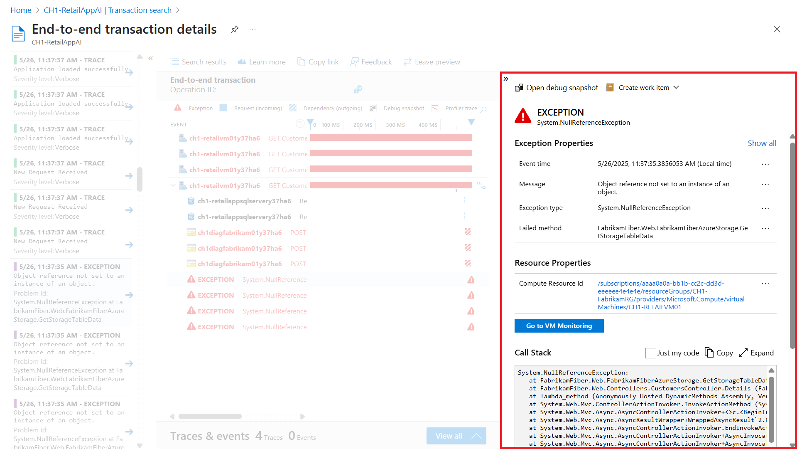Click Show all exception properties
The height and width of the screenshot is (449, 797).
(762, 143)
